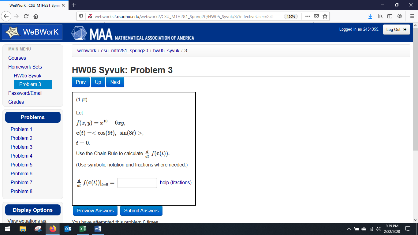Click the 120% zoom level control
The width and height of the screenshot is (418, 235).
(290, 16)
